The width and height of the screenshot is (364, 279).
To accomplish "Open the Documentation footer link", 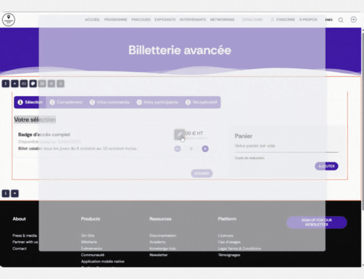I will pos(162,235).
